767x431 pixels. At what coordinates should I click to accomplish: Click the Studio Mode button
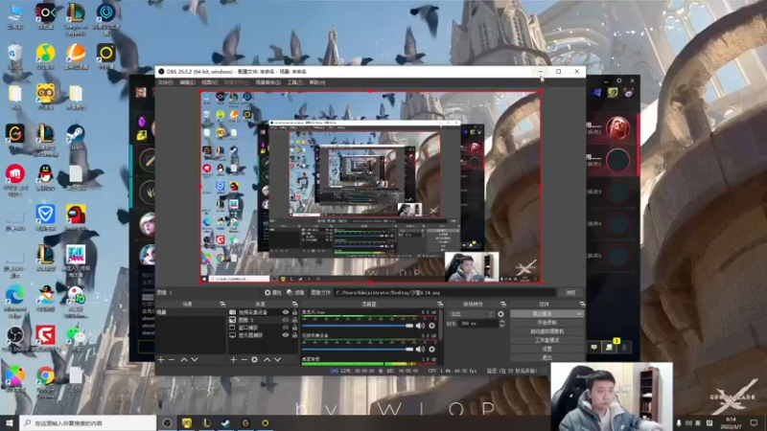[x=546, y=340]
